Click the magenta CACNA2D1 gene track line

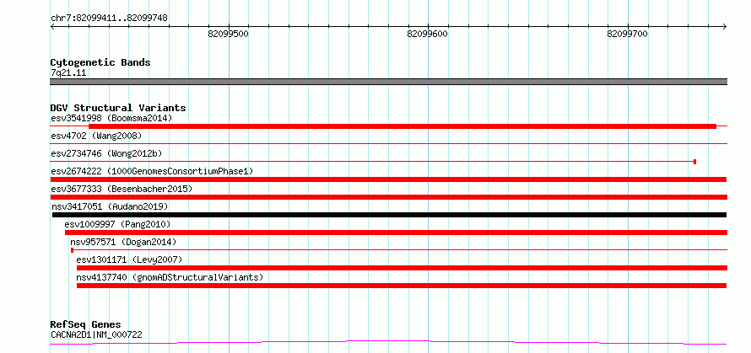(388, 342)
